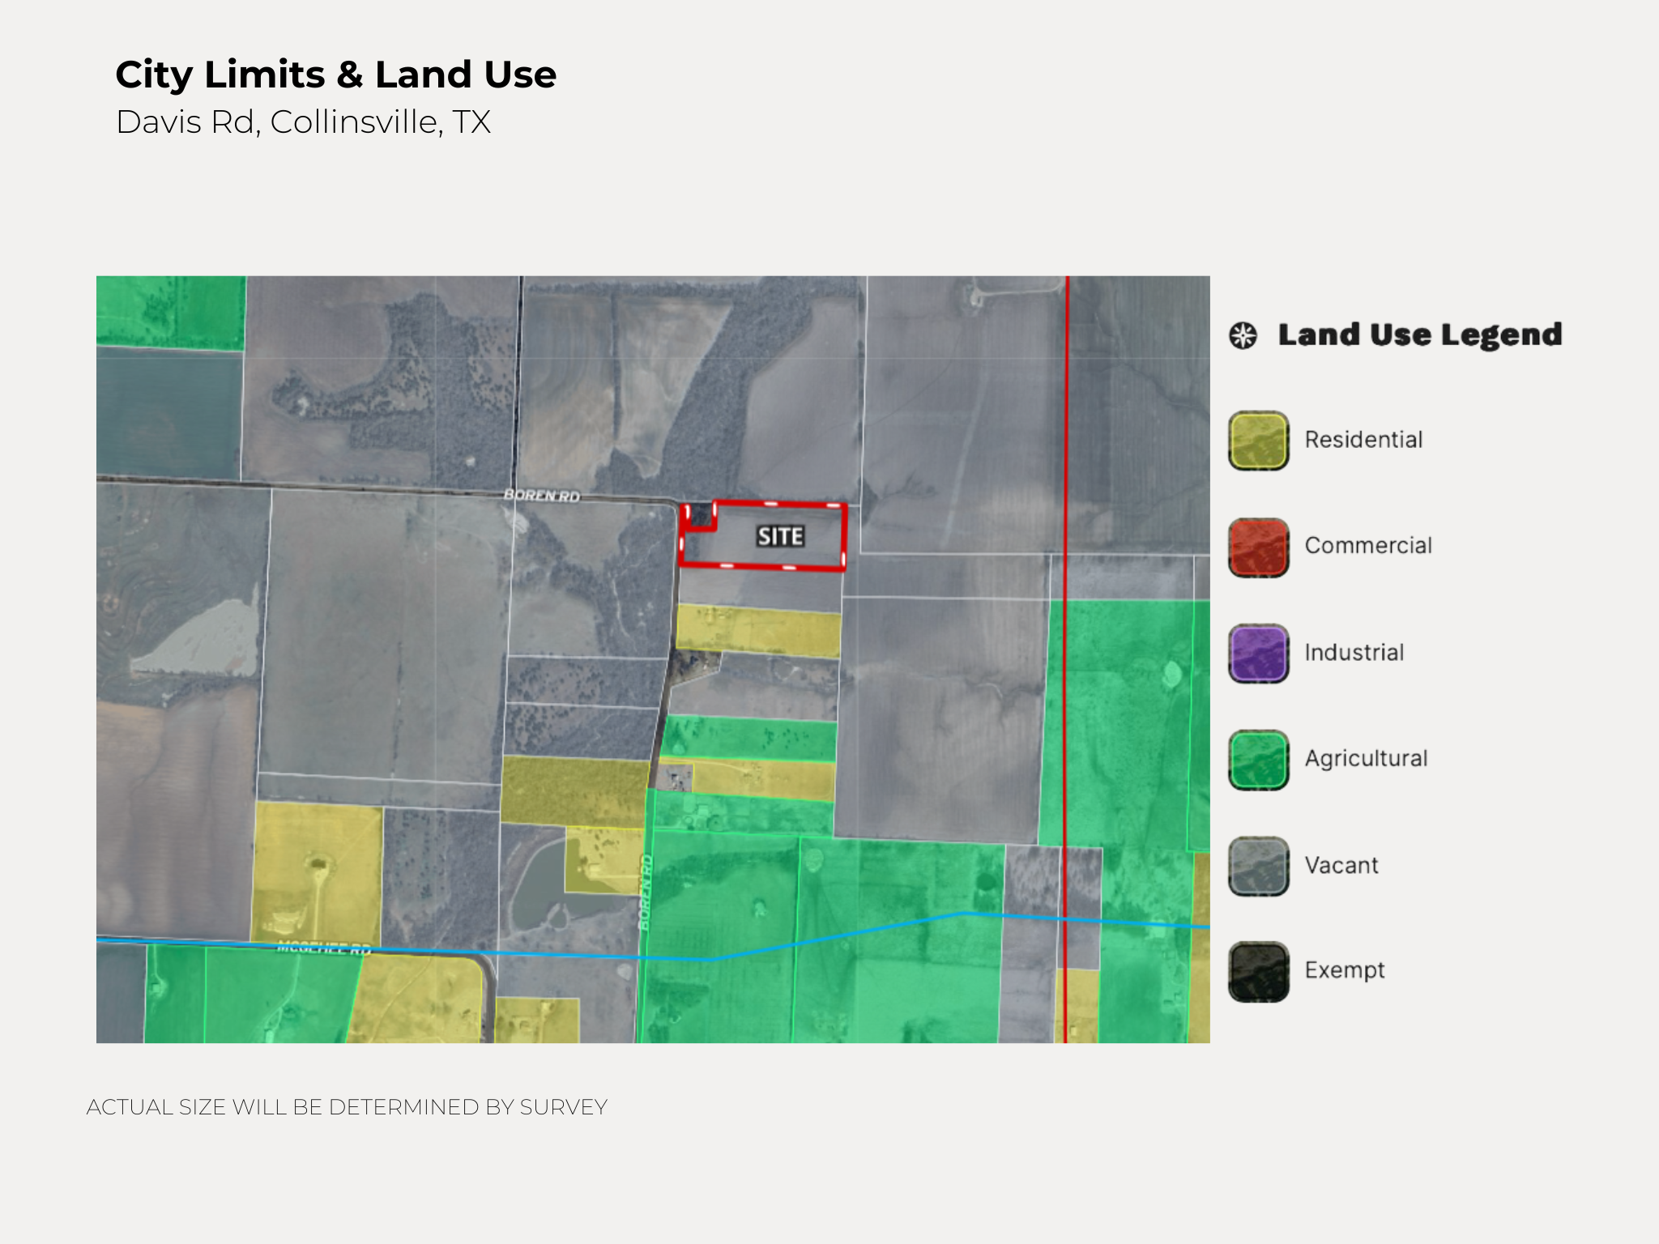
Task: Click the City Limits & Land Use title
Action: (335, 75)
